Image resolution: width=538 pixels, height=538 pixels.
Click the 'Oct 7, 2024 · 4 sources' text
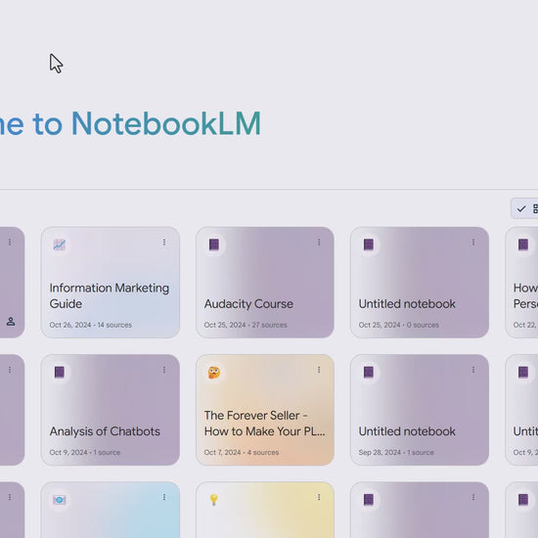[x=242, y=452]
